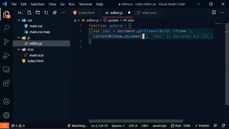The height and width of the screenshot is (129, 229).
Task: Open the notifications bell
Action: coord(223,126)
